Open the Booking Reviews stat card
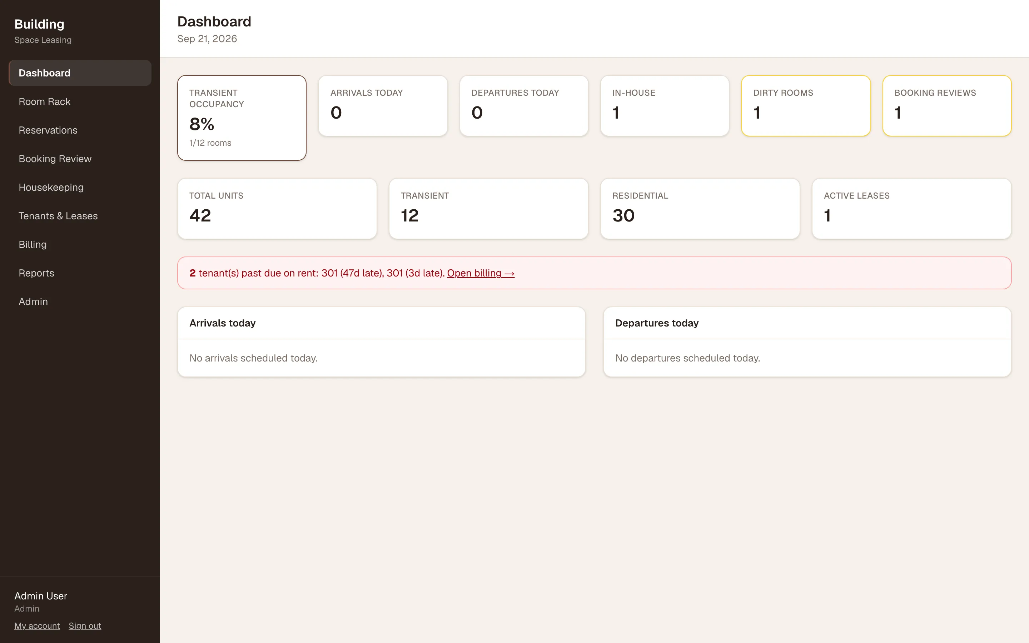1029x643 pixels. coord(947,106)
